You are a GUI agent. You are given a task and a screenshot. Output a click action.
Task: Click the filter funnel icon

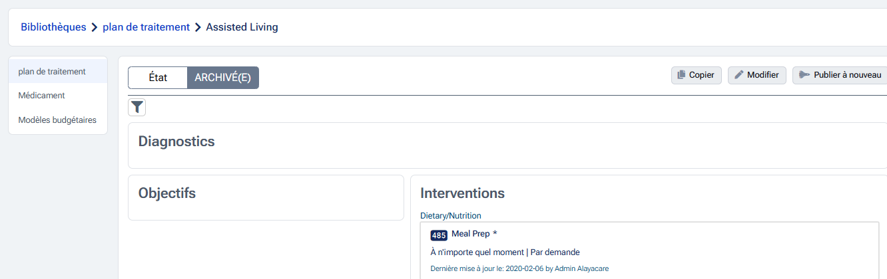[137, 107]
